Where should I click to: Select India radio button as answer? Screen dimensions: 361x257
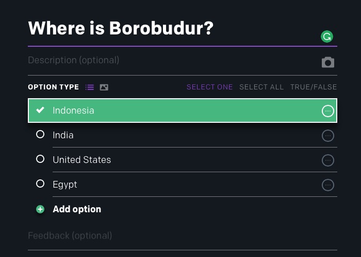[x=40, y=134]
